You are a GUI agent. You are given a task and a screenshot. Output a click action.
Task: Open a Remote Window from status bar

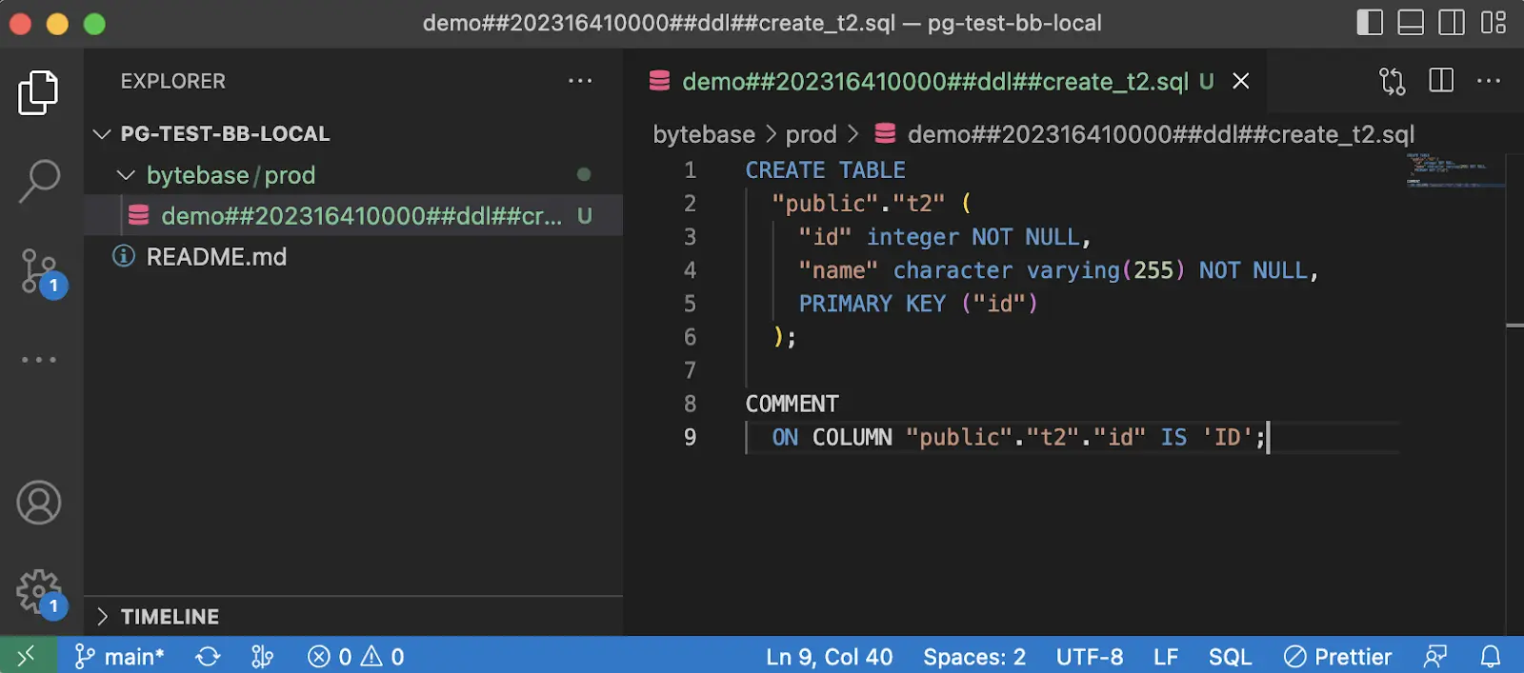[28, 656]
